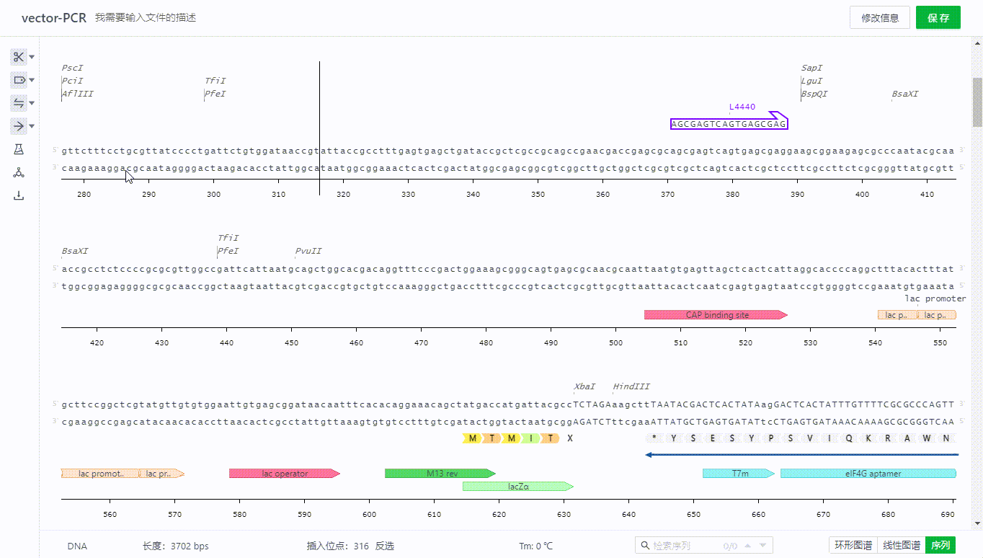Click the 检索序列 search field
This screenshot has width=983, height=558.
pos(685,546)
